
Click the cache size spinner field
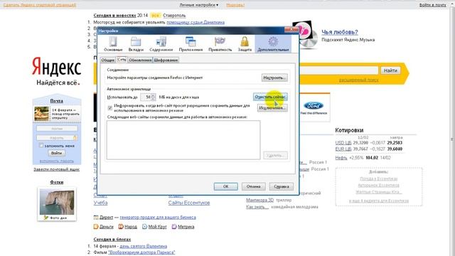(x=148, y=97)
